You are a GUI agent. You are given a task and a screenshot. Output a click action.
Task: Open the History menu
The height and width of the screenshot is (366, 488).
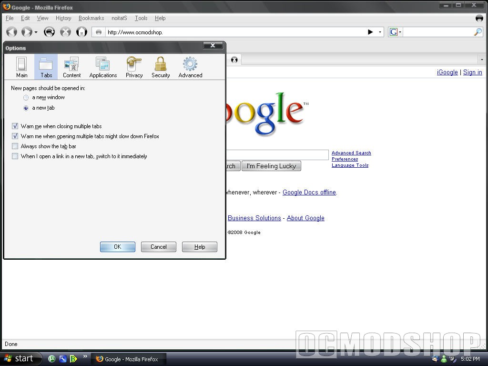point(63,18)
